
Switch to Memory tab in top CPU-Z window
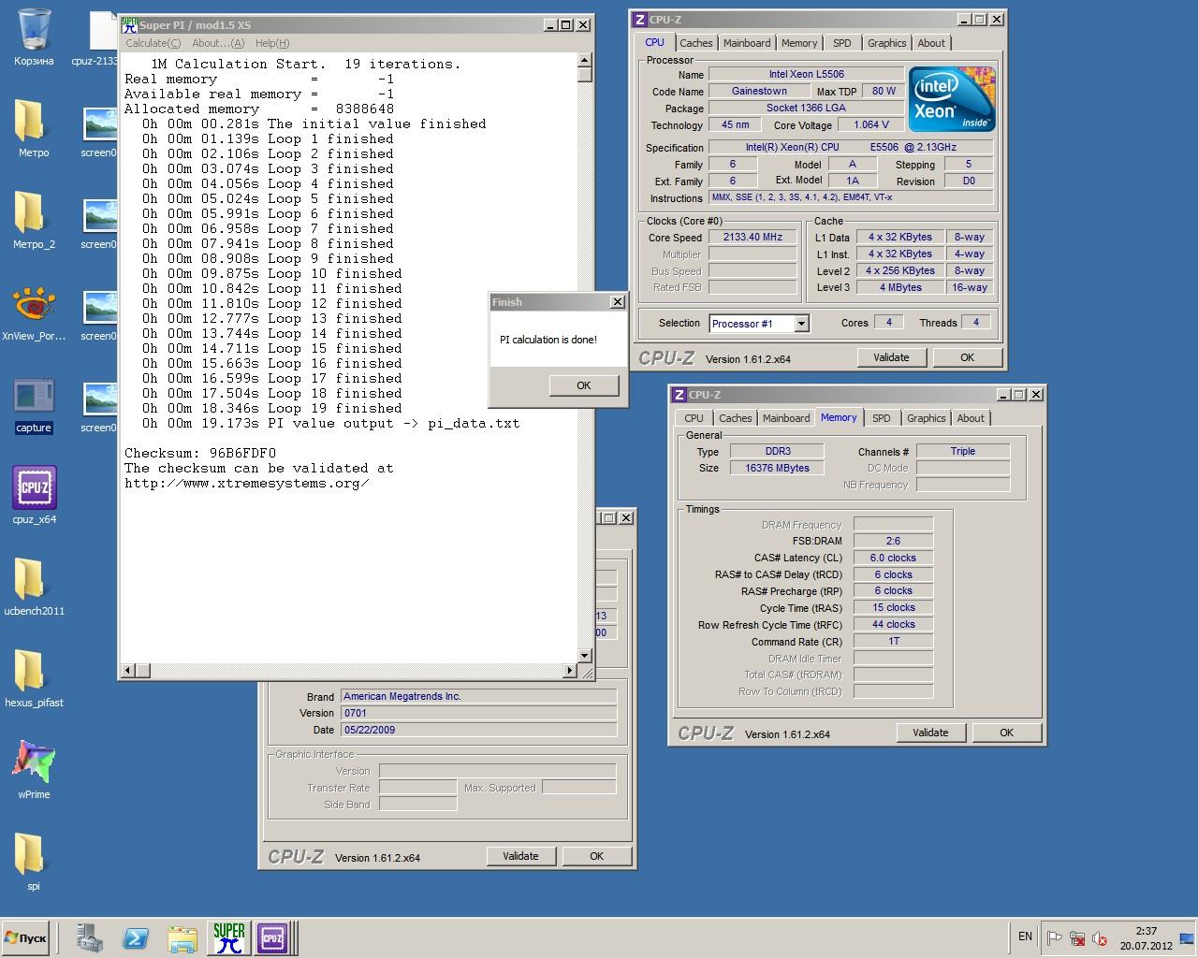[799, 43]
